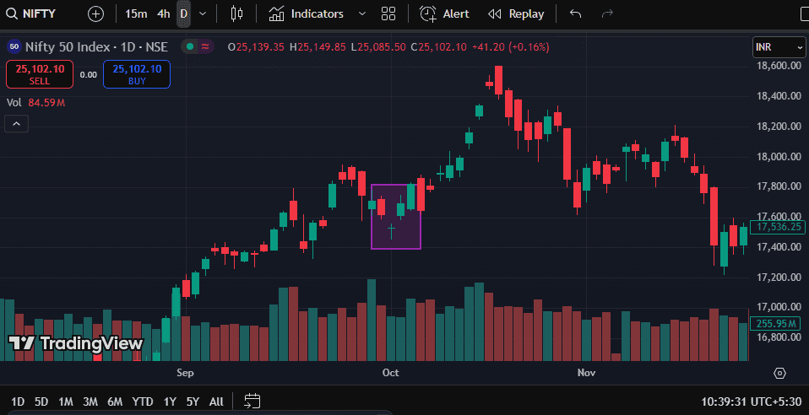The width and height of the screenshot is (809, 415).
Task: Expand the indicator favorites dropdown arrow
Action: click(x=361, y=14)
